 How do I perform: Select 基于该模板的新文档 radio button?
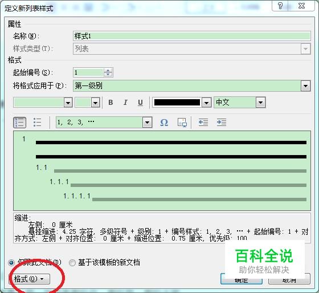coord(72,263)
